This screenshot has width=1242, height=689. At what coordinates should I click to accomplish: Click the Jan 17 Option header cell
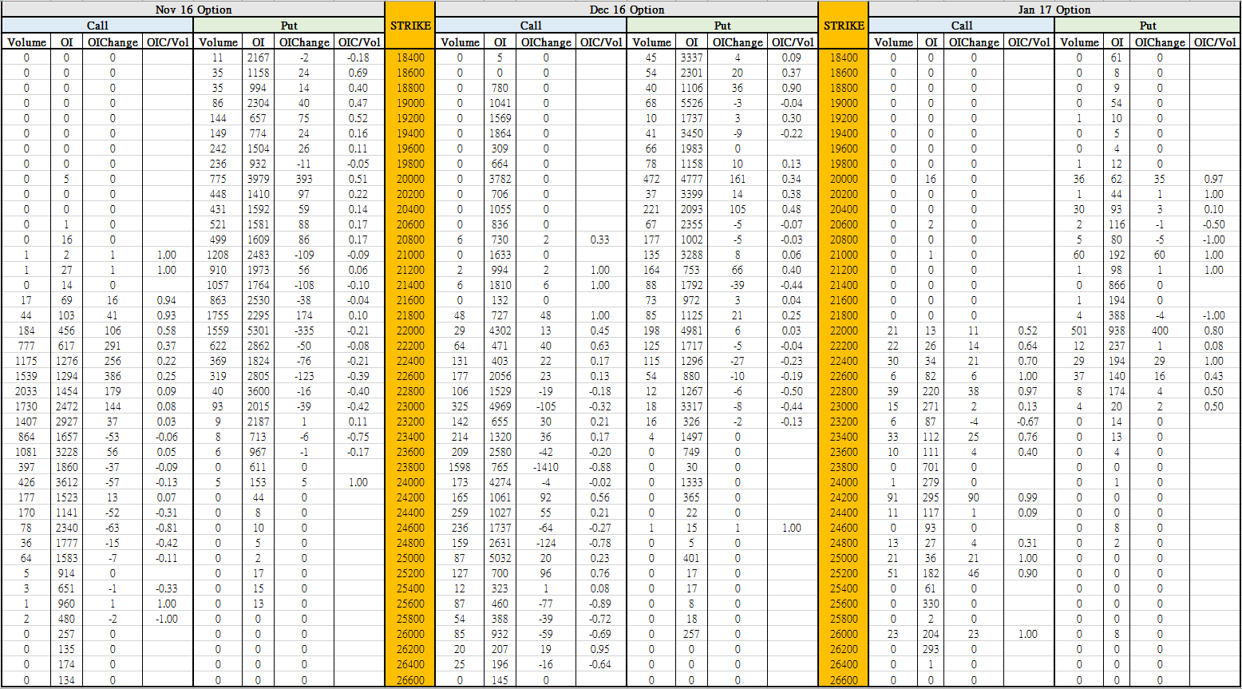pos(1054,10)
